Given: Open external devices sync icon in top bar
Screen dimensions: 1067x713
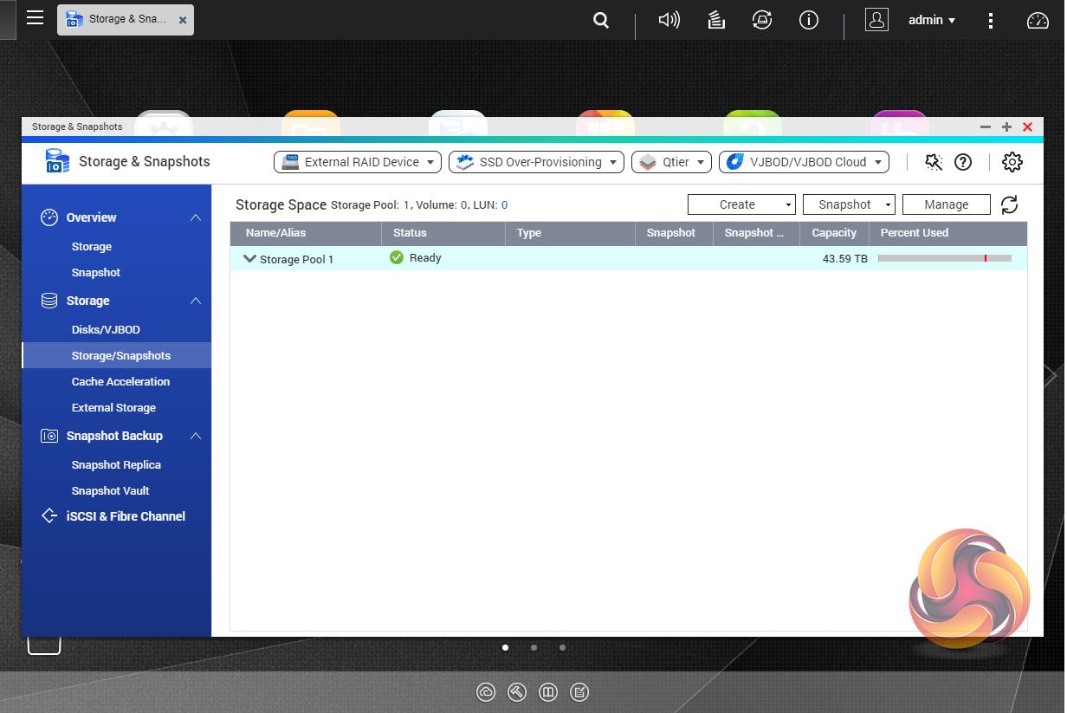Looking at the screenshot, I should (x=762, y=20).
